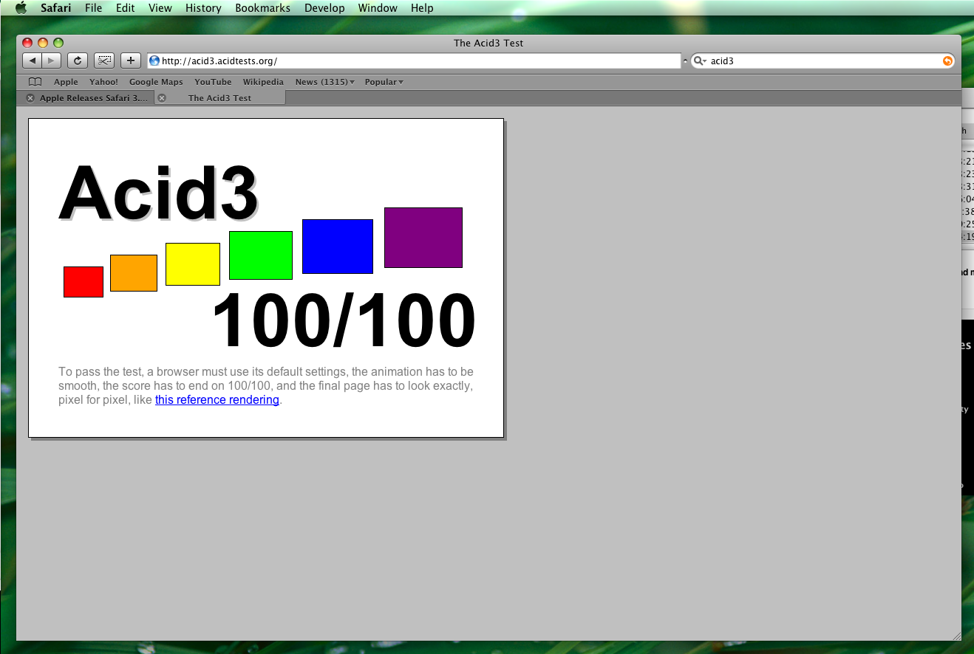Viewport: 974px width, 654px height.
Task: Reload the current page
Action: (78, 61)
